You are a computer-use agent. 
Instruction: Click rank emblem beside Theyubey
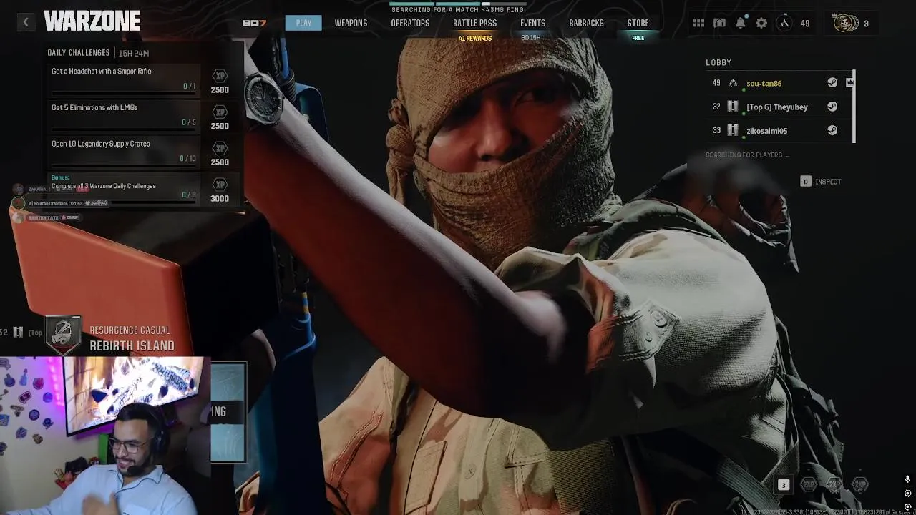[x=733, y=107]
